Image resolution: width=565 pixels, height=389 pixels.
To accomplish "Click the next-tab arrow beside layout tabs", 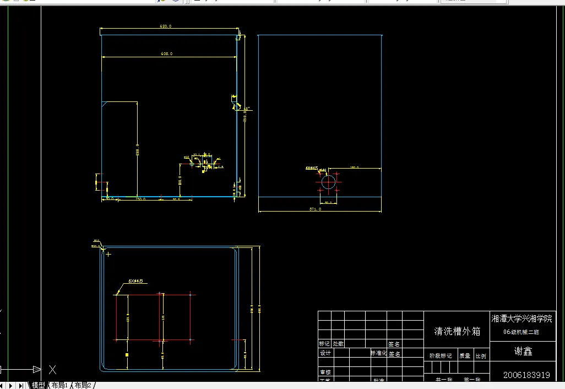I will tap(10, 385).
